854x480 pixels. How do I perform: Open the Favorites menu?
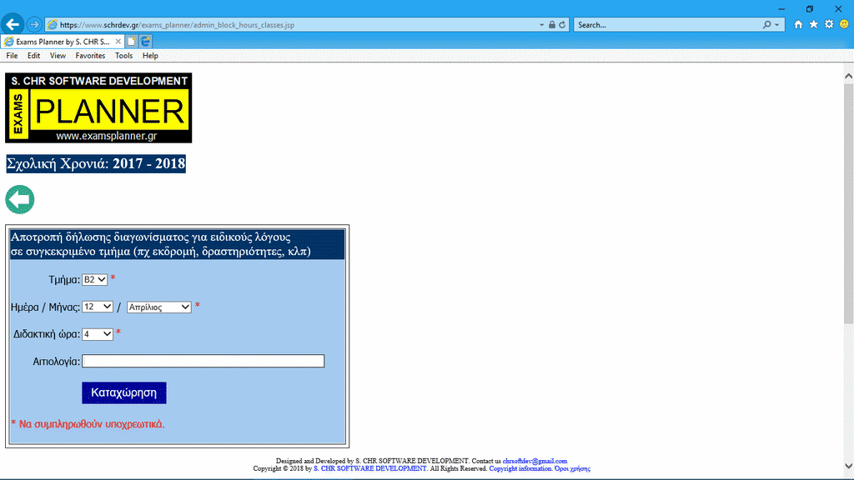pos(90,56)
